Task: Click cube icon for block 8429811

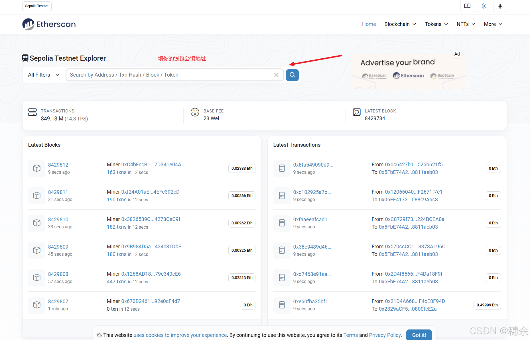Action: pyautogui.click(x=37, y=196)
